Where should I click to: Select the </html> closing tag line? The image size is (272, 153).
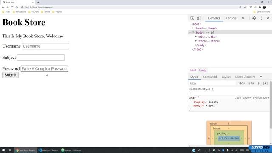tap(197, 49)
